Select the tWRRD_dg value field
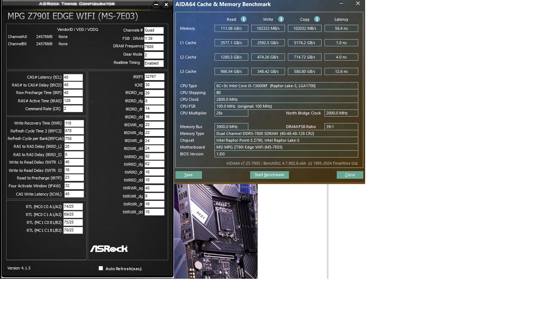This screenshot has height=310, width=552. click(155, 164)
